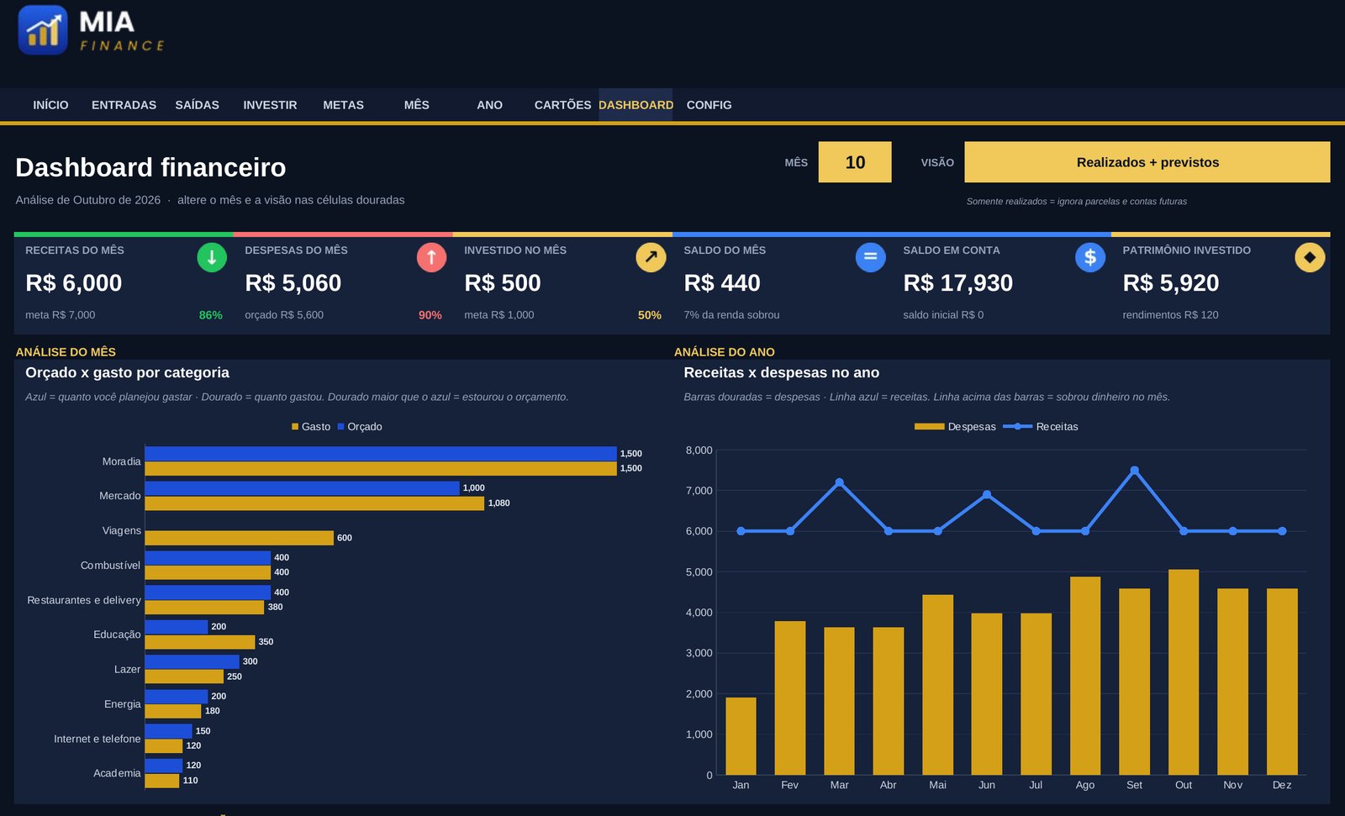This screenshot has width=1345, height=816.
Task: Click the Jan despesas bar
Action: (741, 736)
